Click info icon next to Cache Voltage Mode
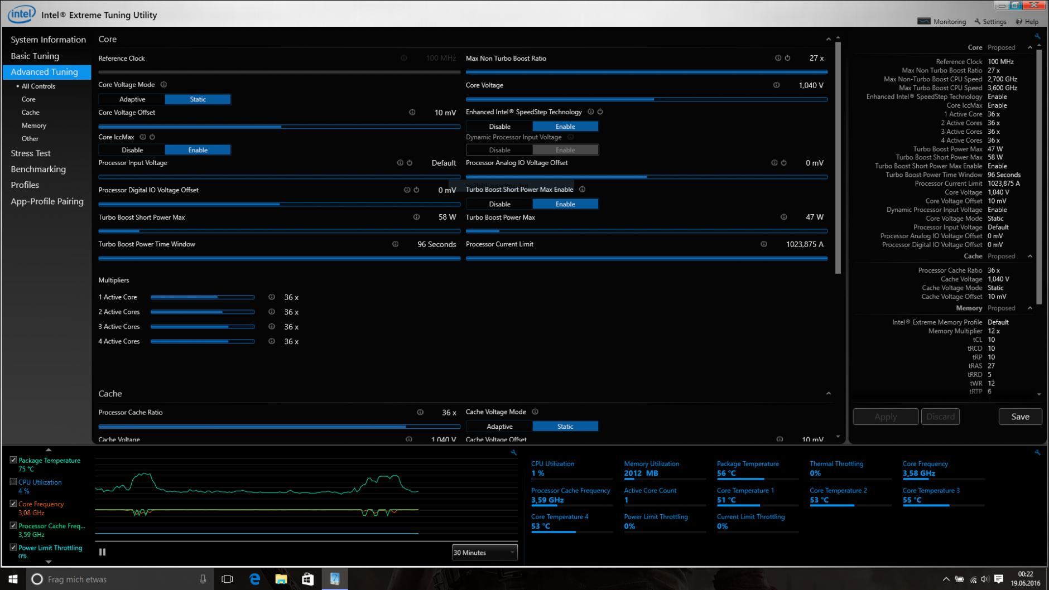The height and width of the screenshot is (590, 1049). pos(535,412)
